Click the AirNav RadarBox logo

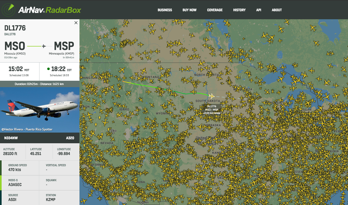click(42, 10)
